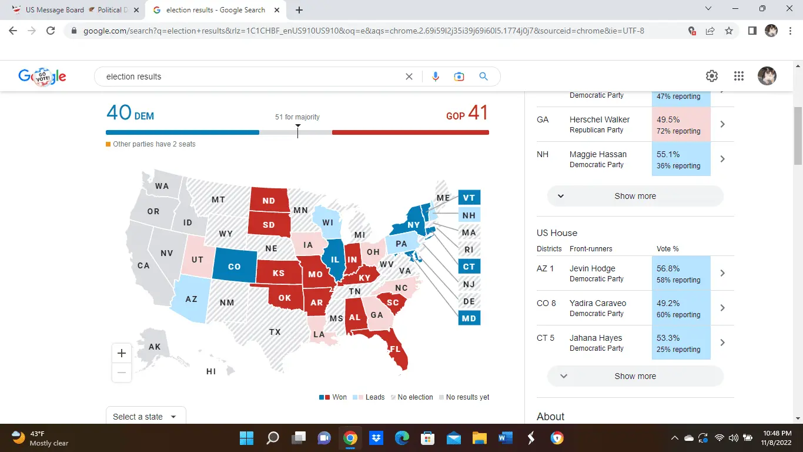
Task: Expand the Maggie Hassan NH race chevron
Action: coord(722,159)
